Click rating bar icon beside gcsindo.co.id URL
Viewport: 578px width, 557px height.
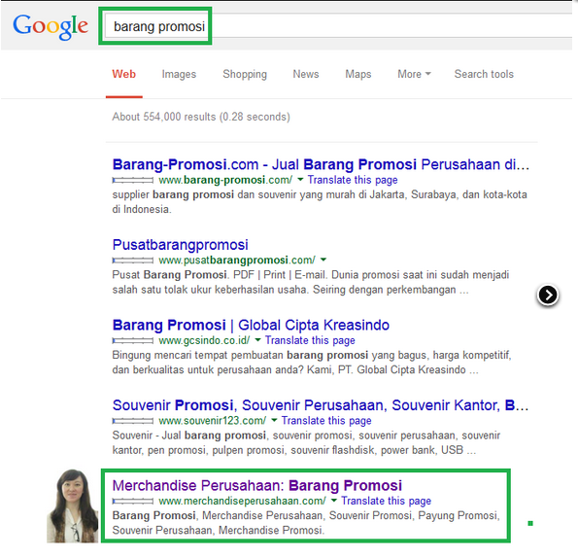click(x=133, y=340)
